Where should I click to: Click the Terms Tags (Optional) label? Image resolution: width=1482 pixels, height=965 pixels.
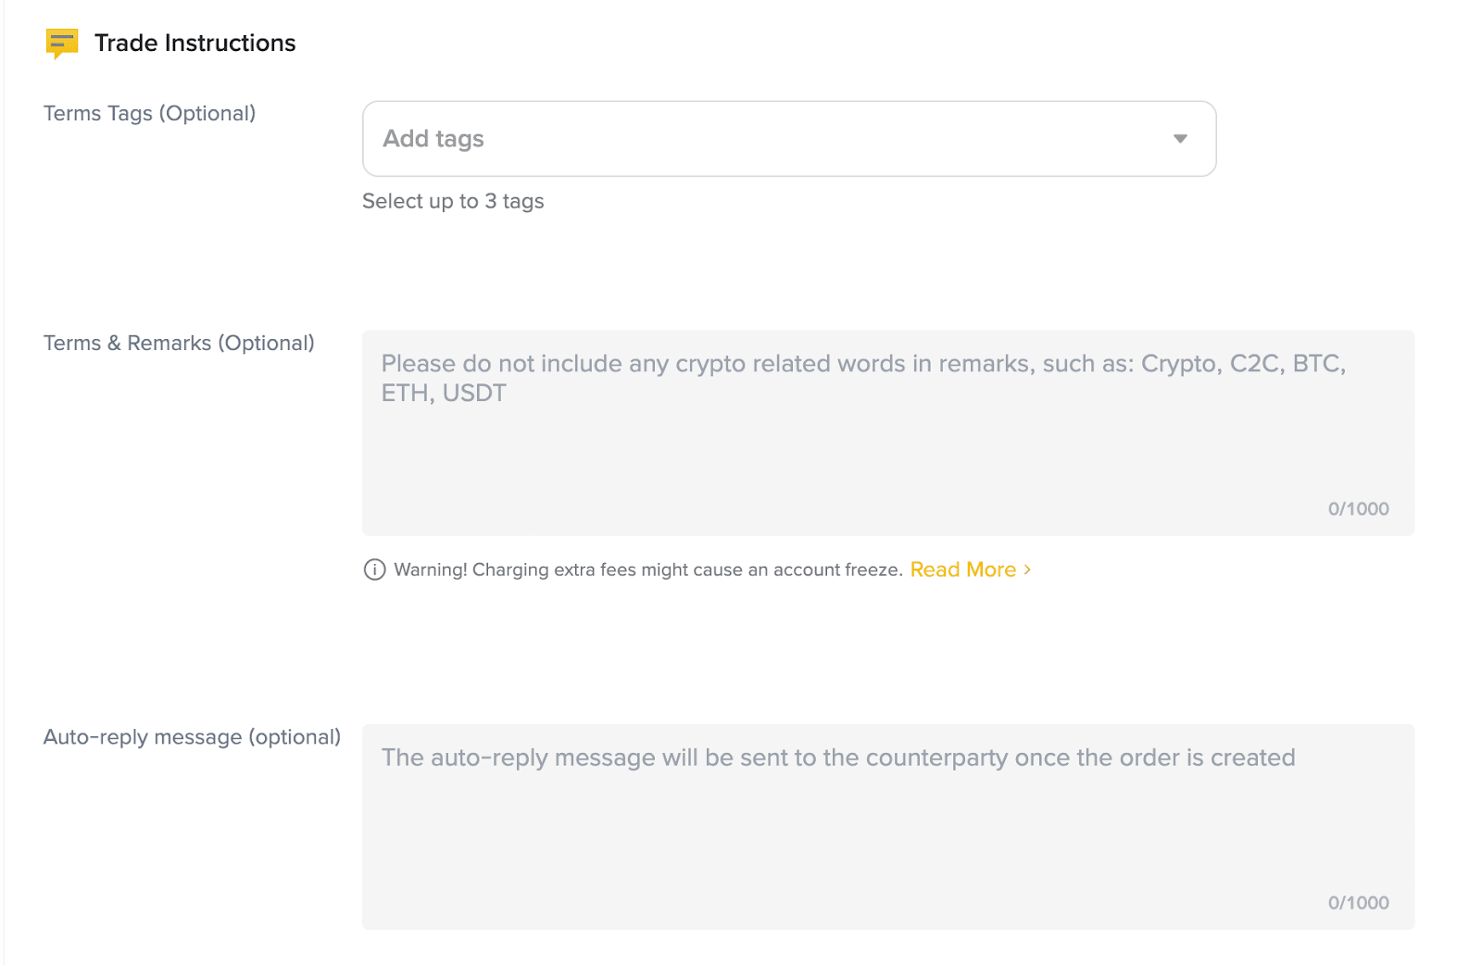click(x=149, y=113)
